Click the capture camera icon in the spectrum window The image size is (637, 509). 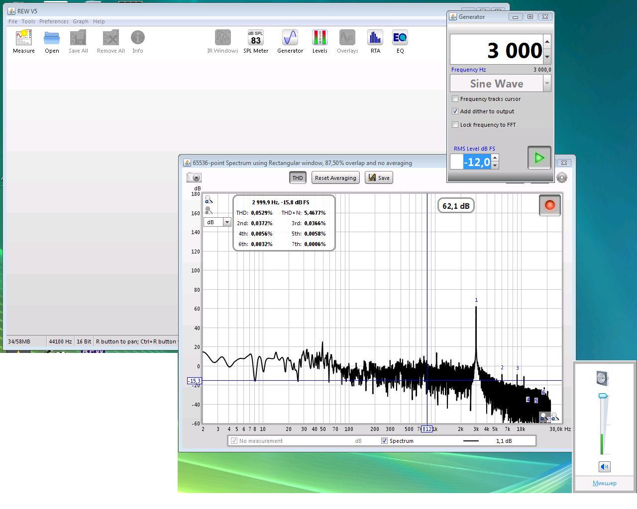[194, 177]
